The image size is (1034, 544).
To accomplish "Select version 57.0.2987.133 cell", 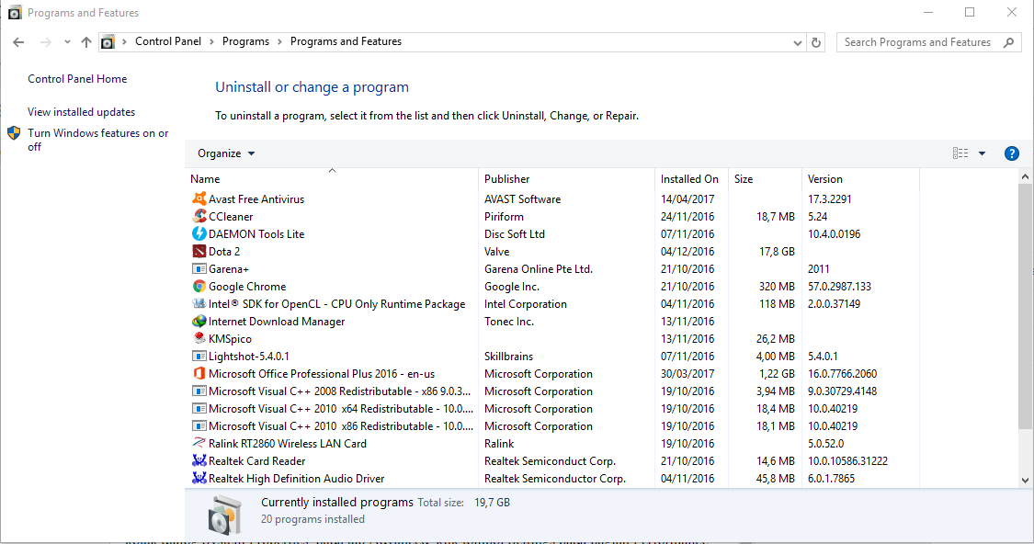I will click(839, 286).
